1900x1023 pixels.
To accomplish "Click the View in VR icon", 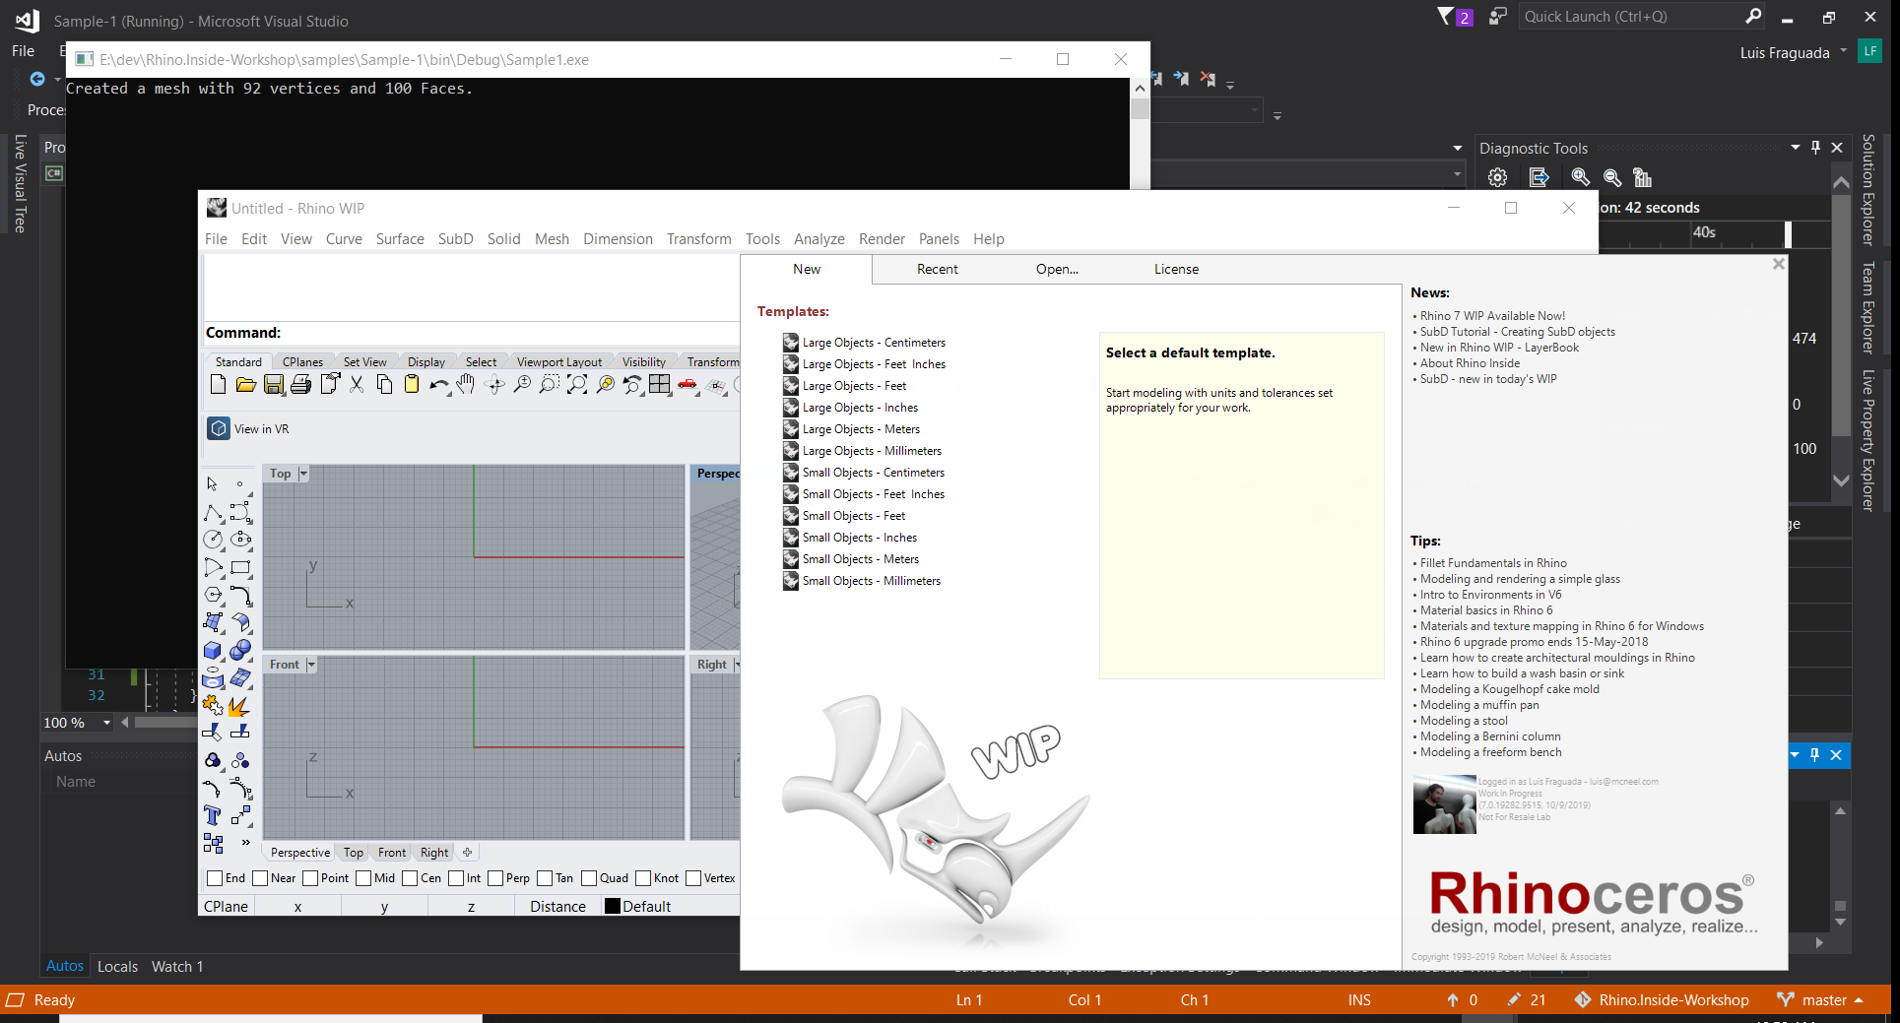I will click(x=219, y=429).
